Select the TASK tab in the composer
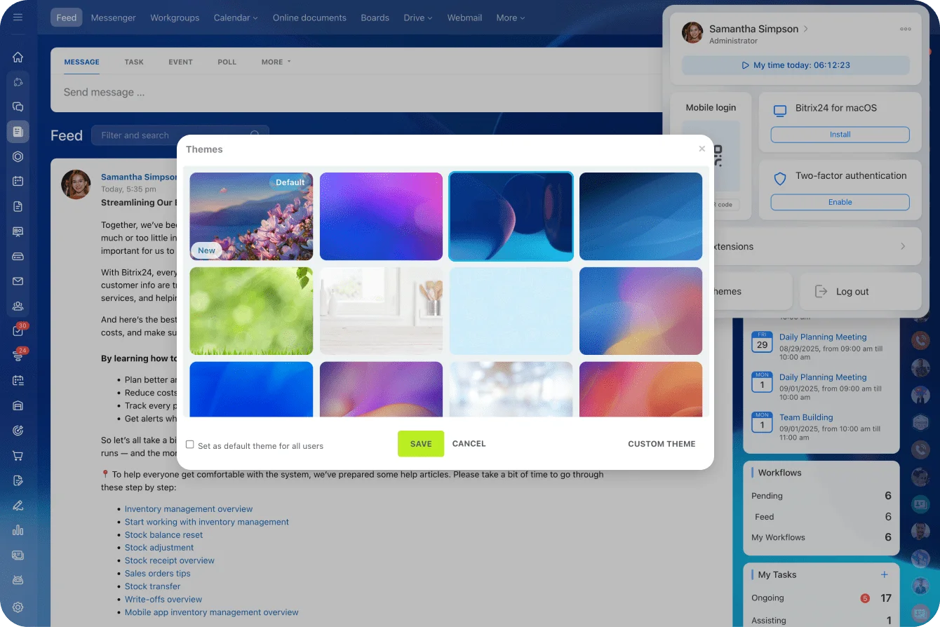 [x=134, y=62]
